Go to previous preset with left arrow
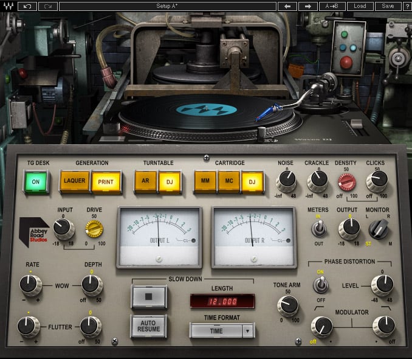The width and height of the screenshot is (412, 359). 287,6
